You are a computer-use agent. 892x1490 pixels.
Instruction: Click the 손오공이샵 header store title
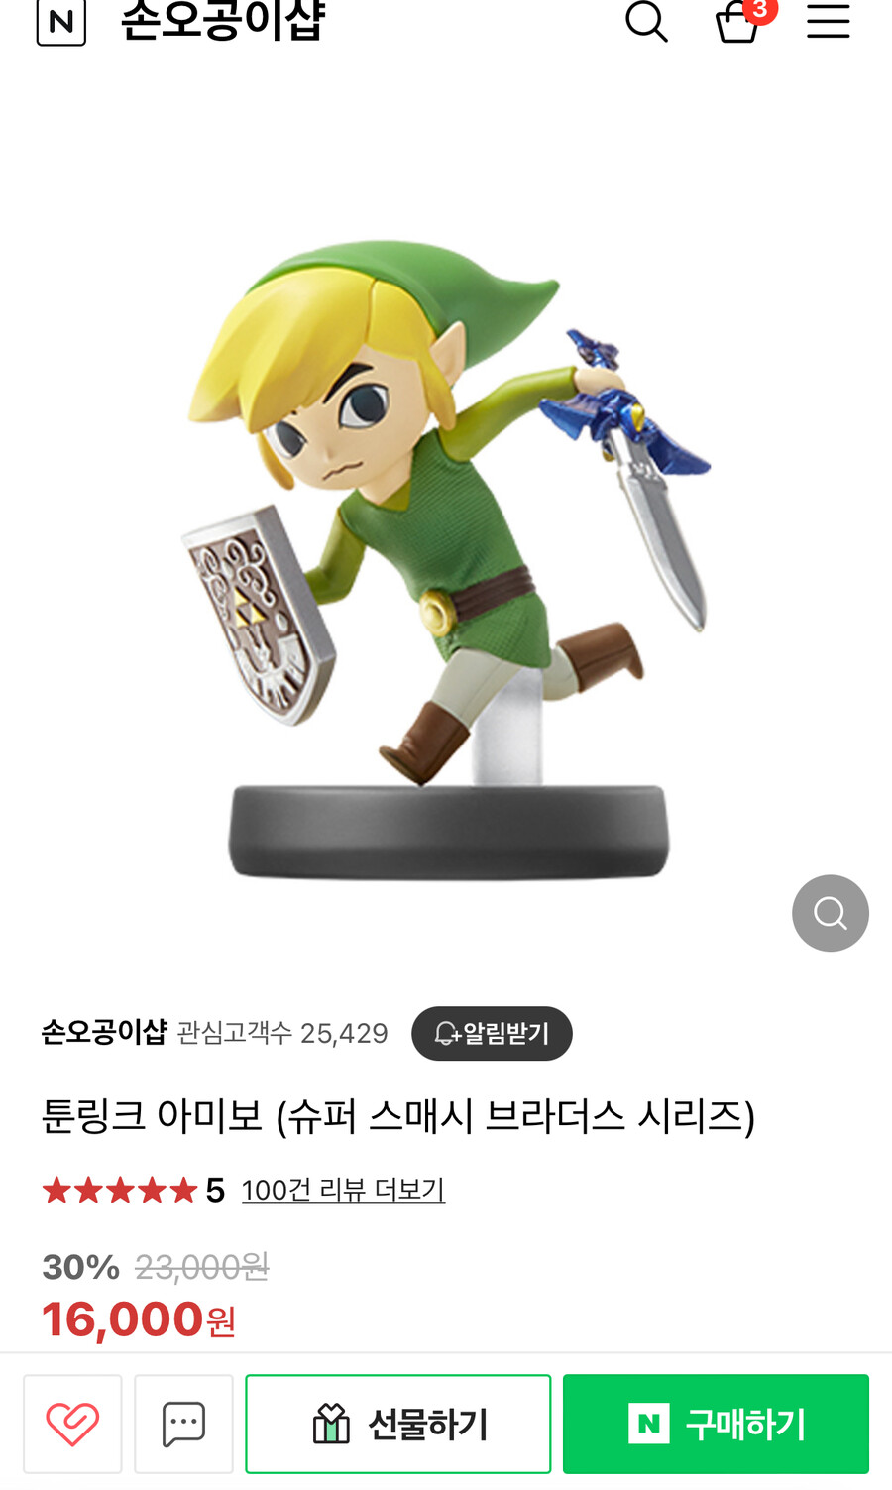223,21
